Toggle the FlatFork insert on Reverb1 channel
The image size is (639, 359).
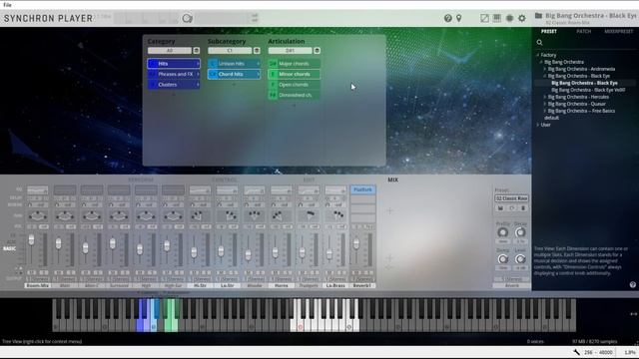click(362, 189)
